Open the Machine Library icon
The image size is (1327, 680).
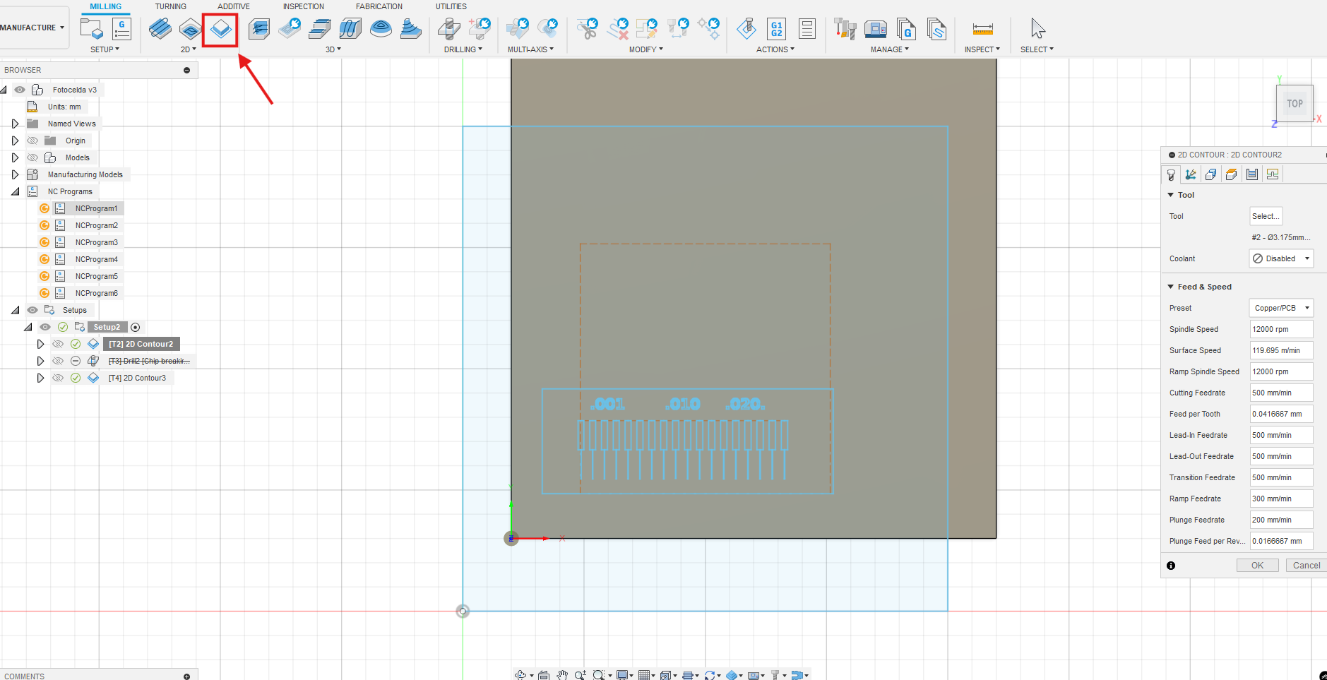(876, 29)
